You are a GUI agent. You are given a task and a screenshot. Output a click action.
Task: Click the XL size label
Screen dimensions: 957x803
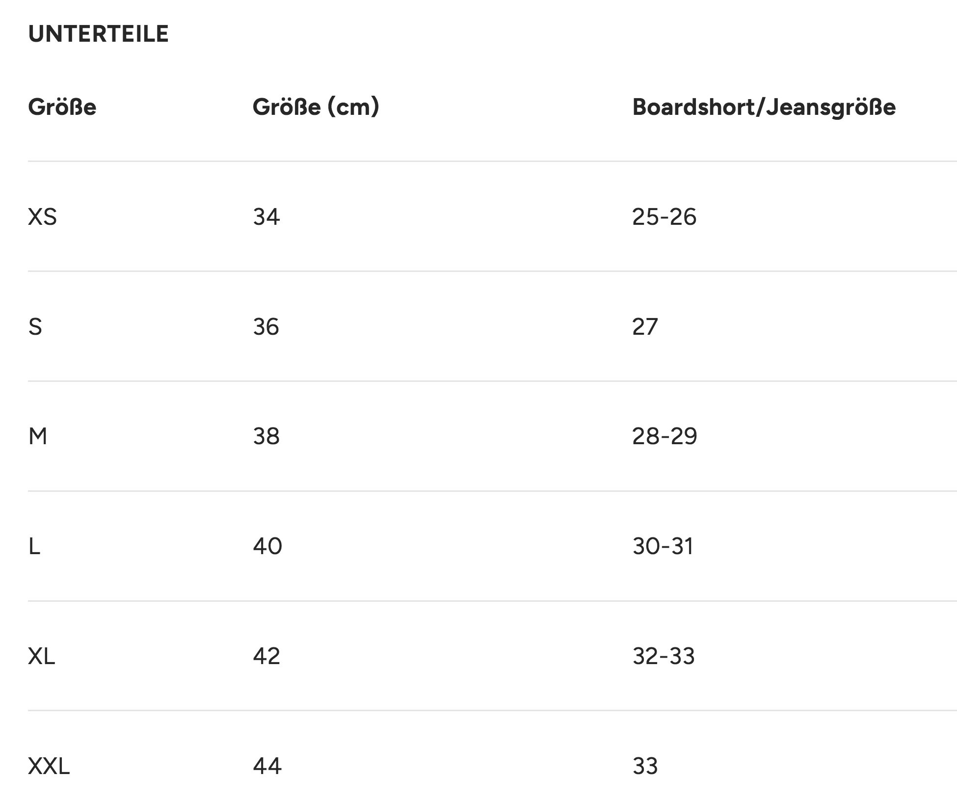(42, 656)
